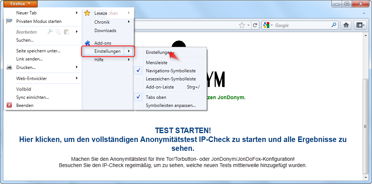Toggle the Menüleiste option
This screenshot has width=372, height=184.
157,63
